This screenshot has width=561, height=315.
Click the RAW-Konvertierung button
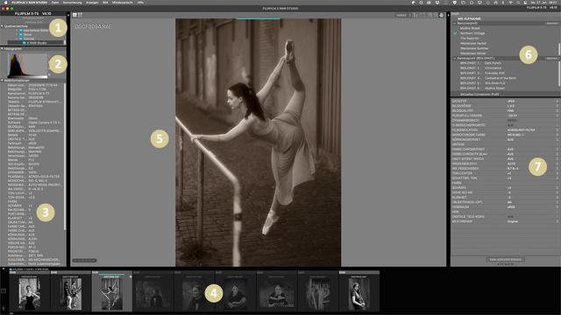505,259
